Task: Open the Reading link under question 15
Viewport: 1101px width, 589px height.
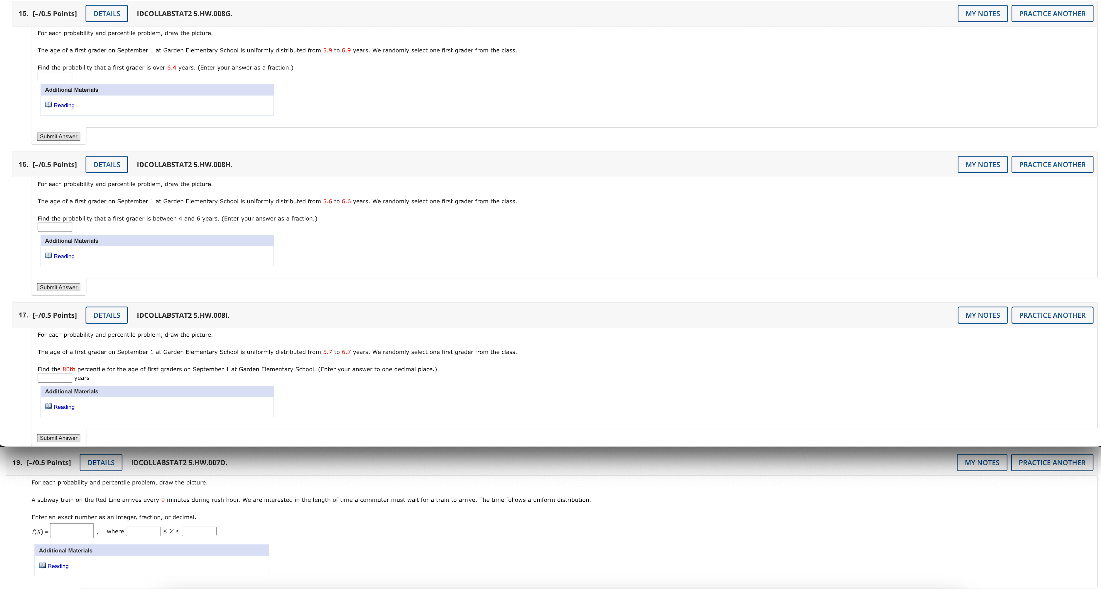Action: click(64, 105)
